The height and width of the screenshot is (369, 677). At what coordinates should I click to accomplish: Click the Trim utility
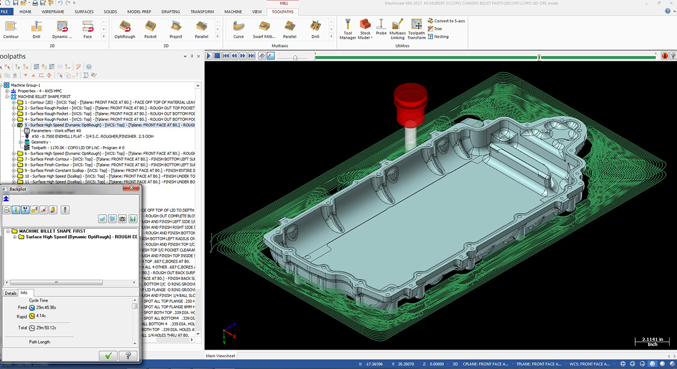click(435, 29)
